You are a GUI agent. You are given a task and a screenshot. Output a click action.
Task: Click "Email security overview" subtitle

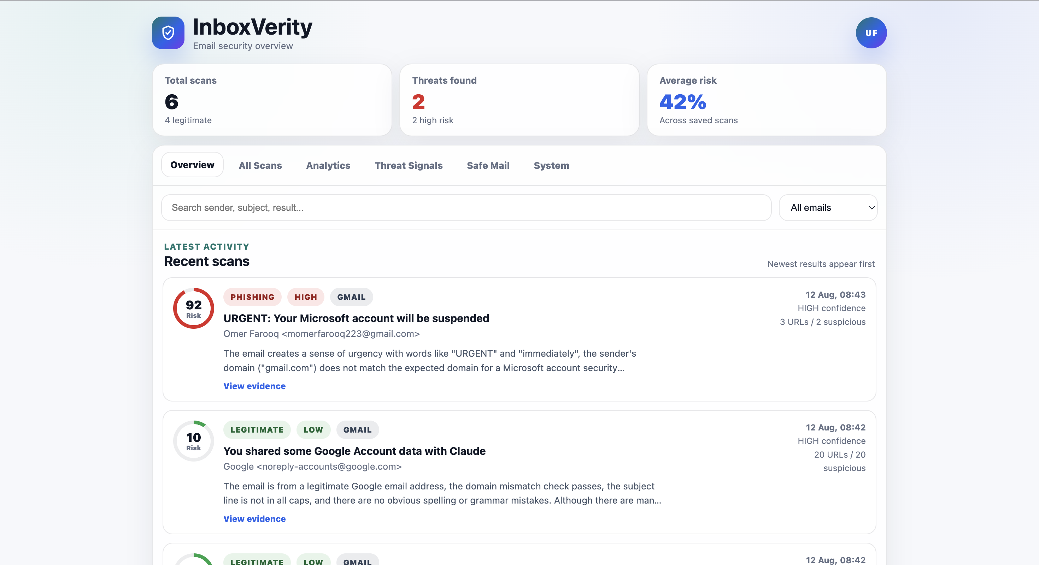pyautogui.click(x=243, y=46)
